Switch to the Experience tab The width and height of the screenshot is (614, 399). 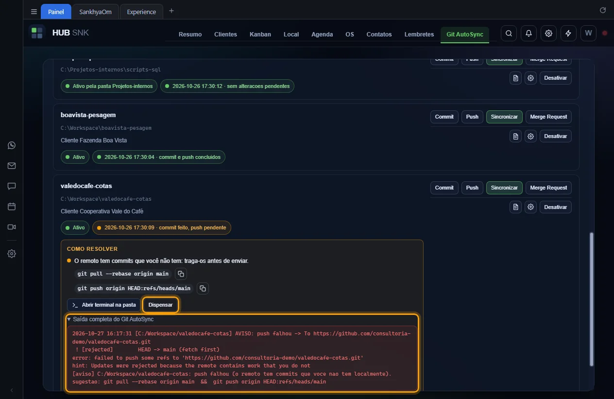click(x=141, y=12)
